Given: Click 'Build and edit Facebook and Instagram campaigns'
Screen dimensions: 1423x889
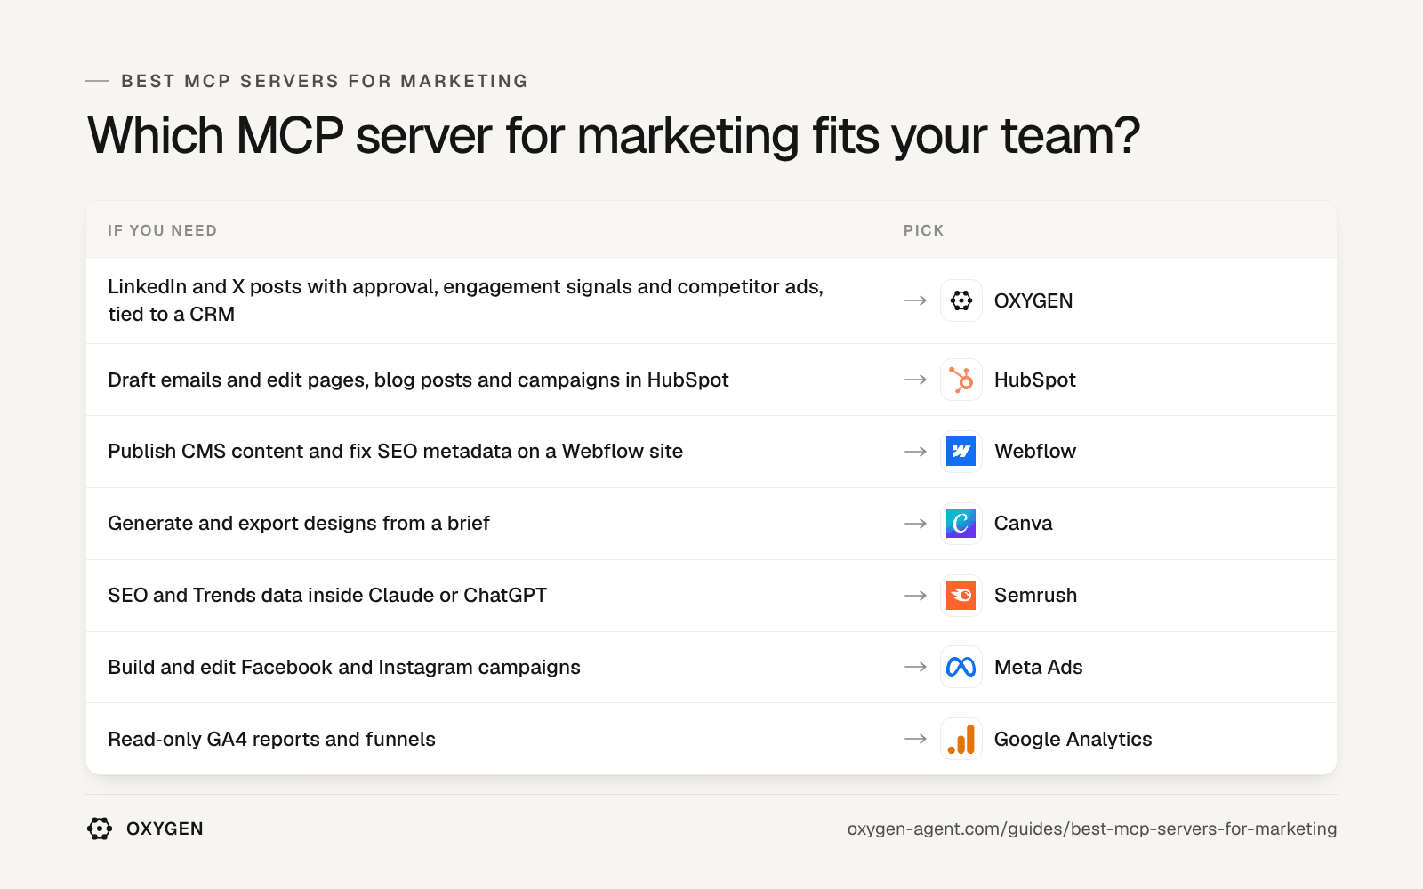Looking at the screenshot, I should pyautogui.click(x=344, y=667).
